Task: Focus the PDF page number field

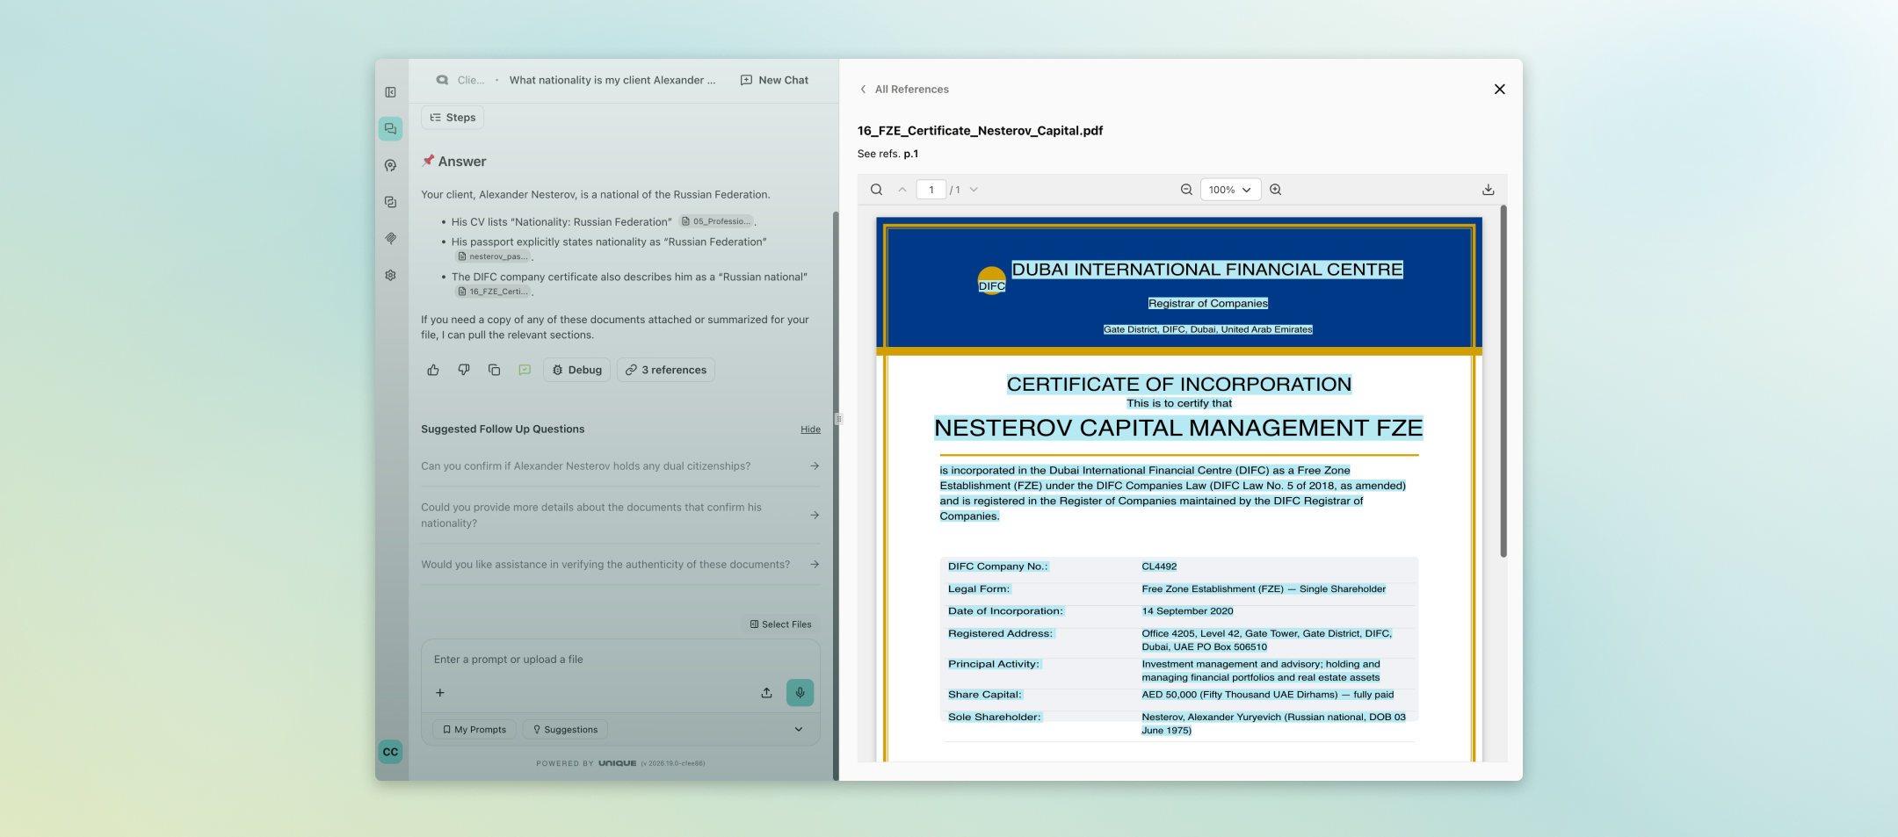Action: (931, 190)
